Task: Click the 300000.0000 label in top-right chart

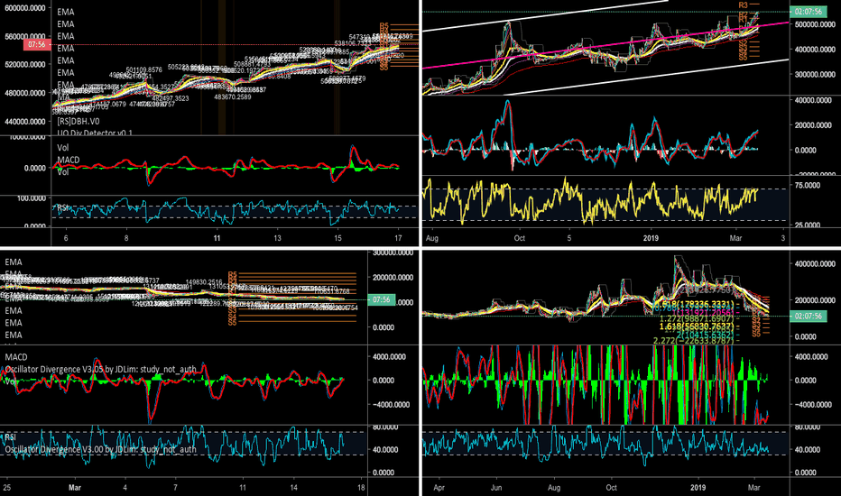Action: click(815, 75)
